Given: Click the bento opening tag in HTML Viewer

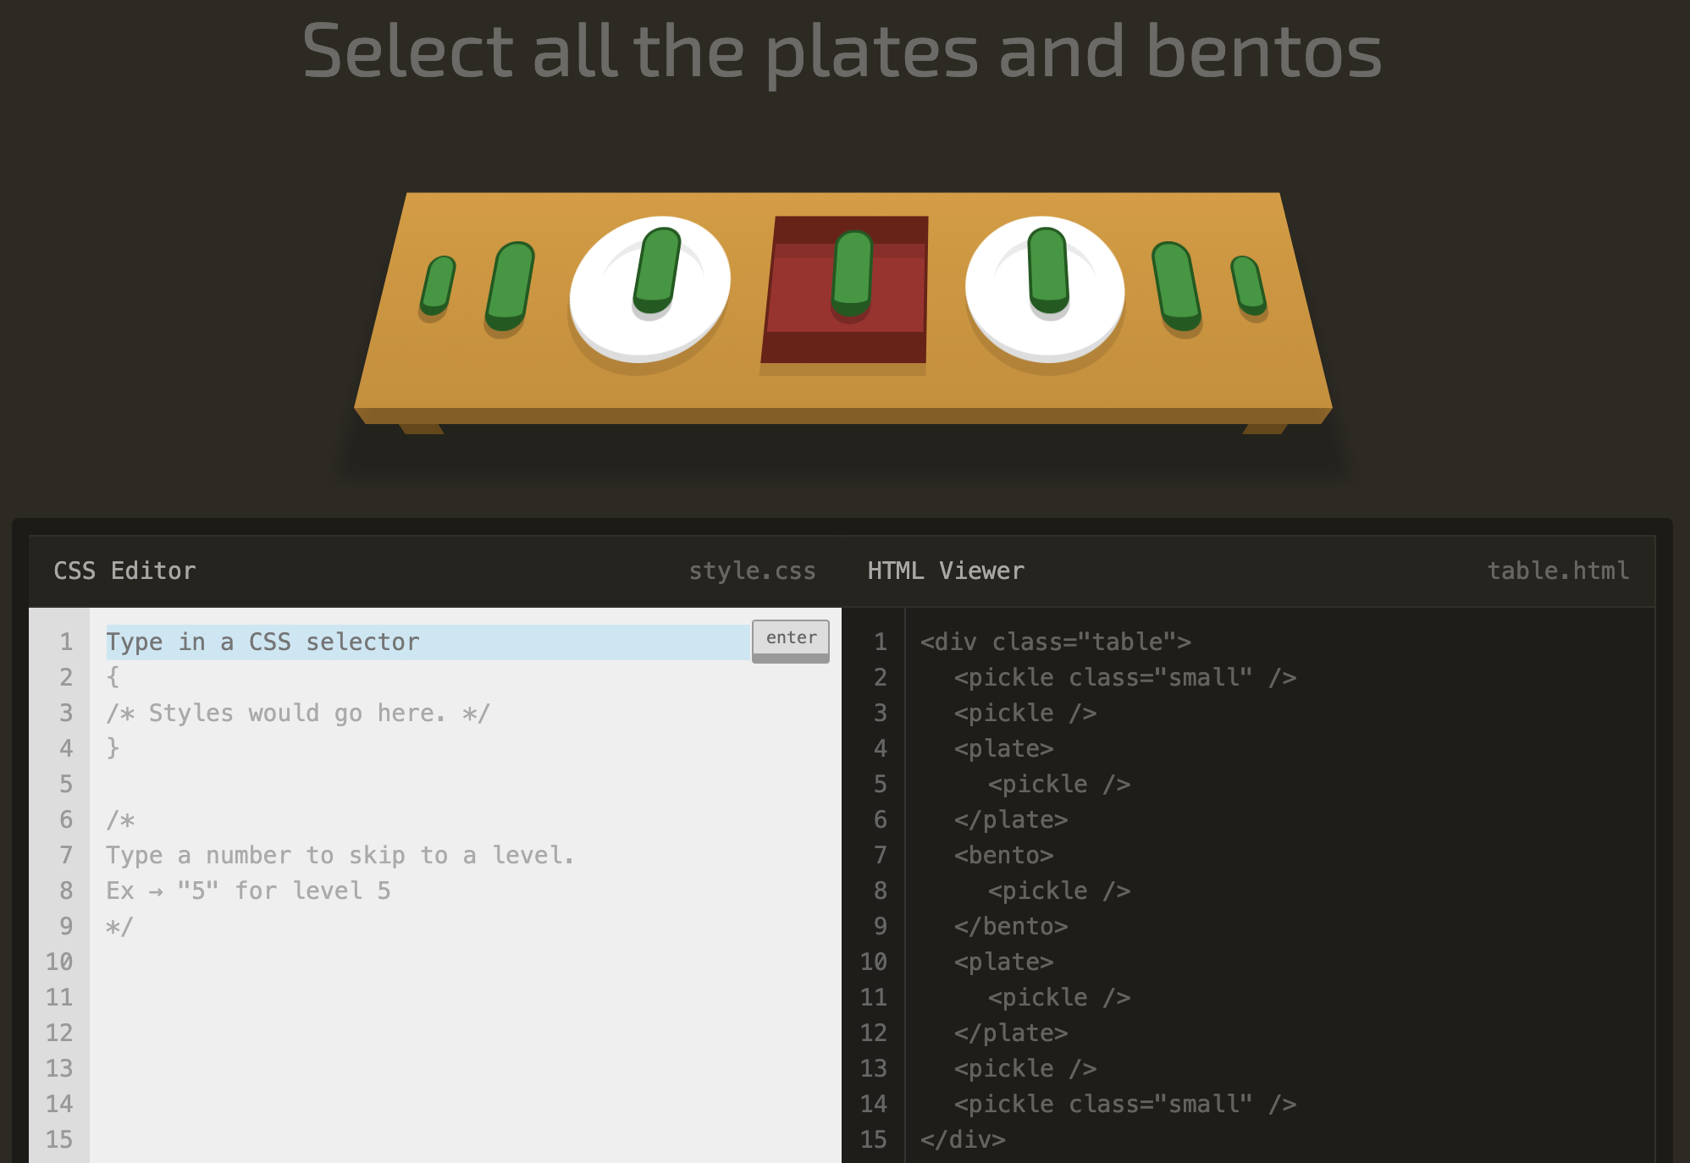Looking at the screenshot, I should 1003,855.
